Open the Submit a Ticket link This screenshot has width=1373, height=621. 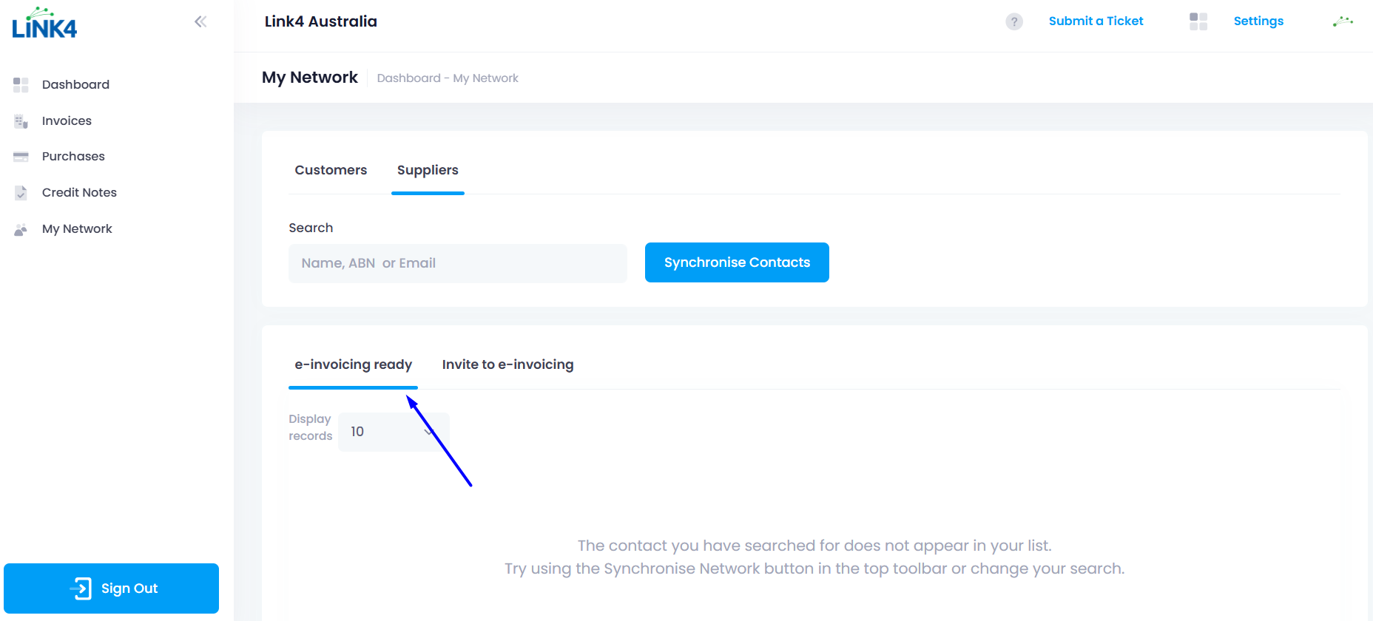(1096, 21)
